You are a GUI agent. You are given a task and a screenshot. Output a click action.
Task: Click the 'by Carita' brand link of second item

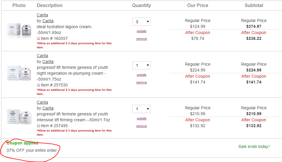tap(48, 62)
